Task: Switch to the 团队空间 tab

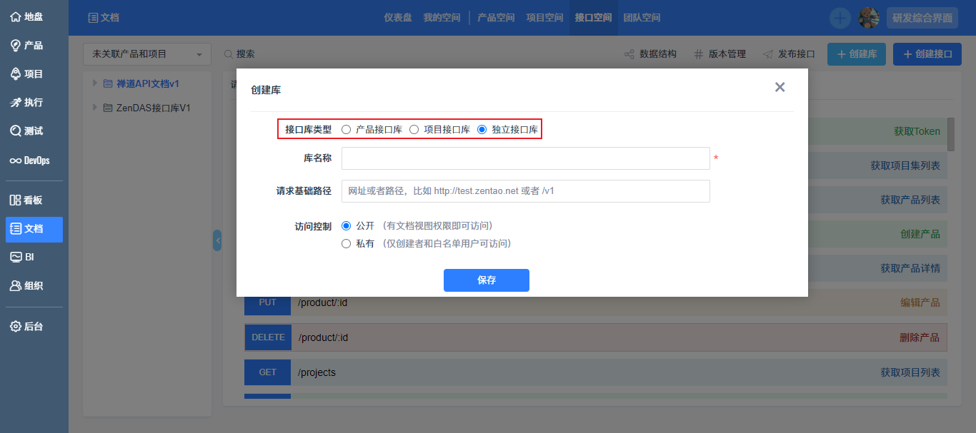Action: click(x=642, y=18)
